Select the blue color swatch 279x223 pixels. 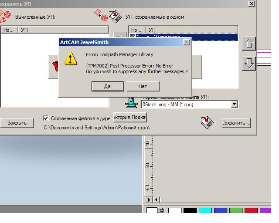coord(221,210)
